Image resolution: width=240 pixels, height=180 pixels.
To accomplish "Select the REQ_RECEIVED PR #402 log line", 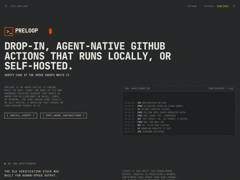I will point(145,103).
